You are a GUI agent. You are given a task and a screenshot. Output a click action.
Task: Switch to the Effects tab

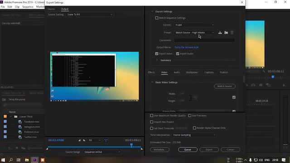point(151,72)
